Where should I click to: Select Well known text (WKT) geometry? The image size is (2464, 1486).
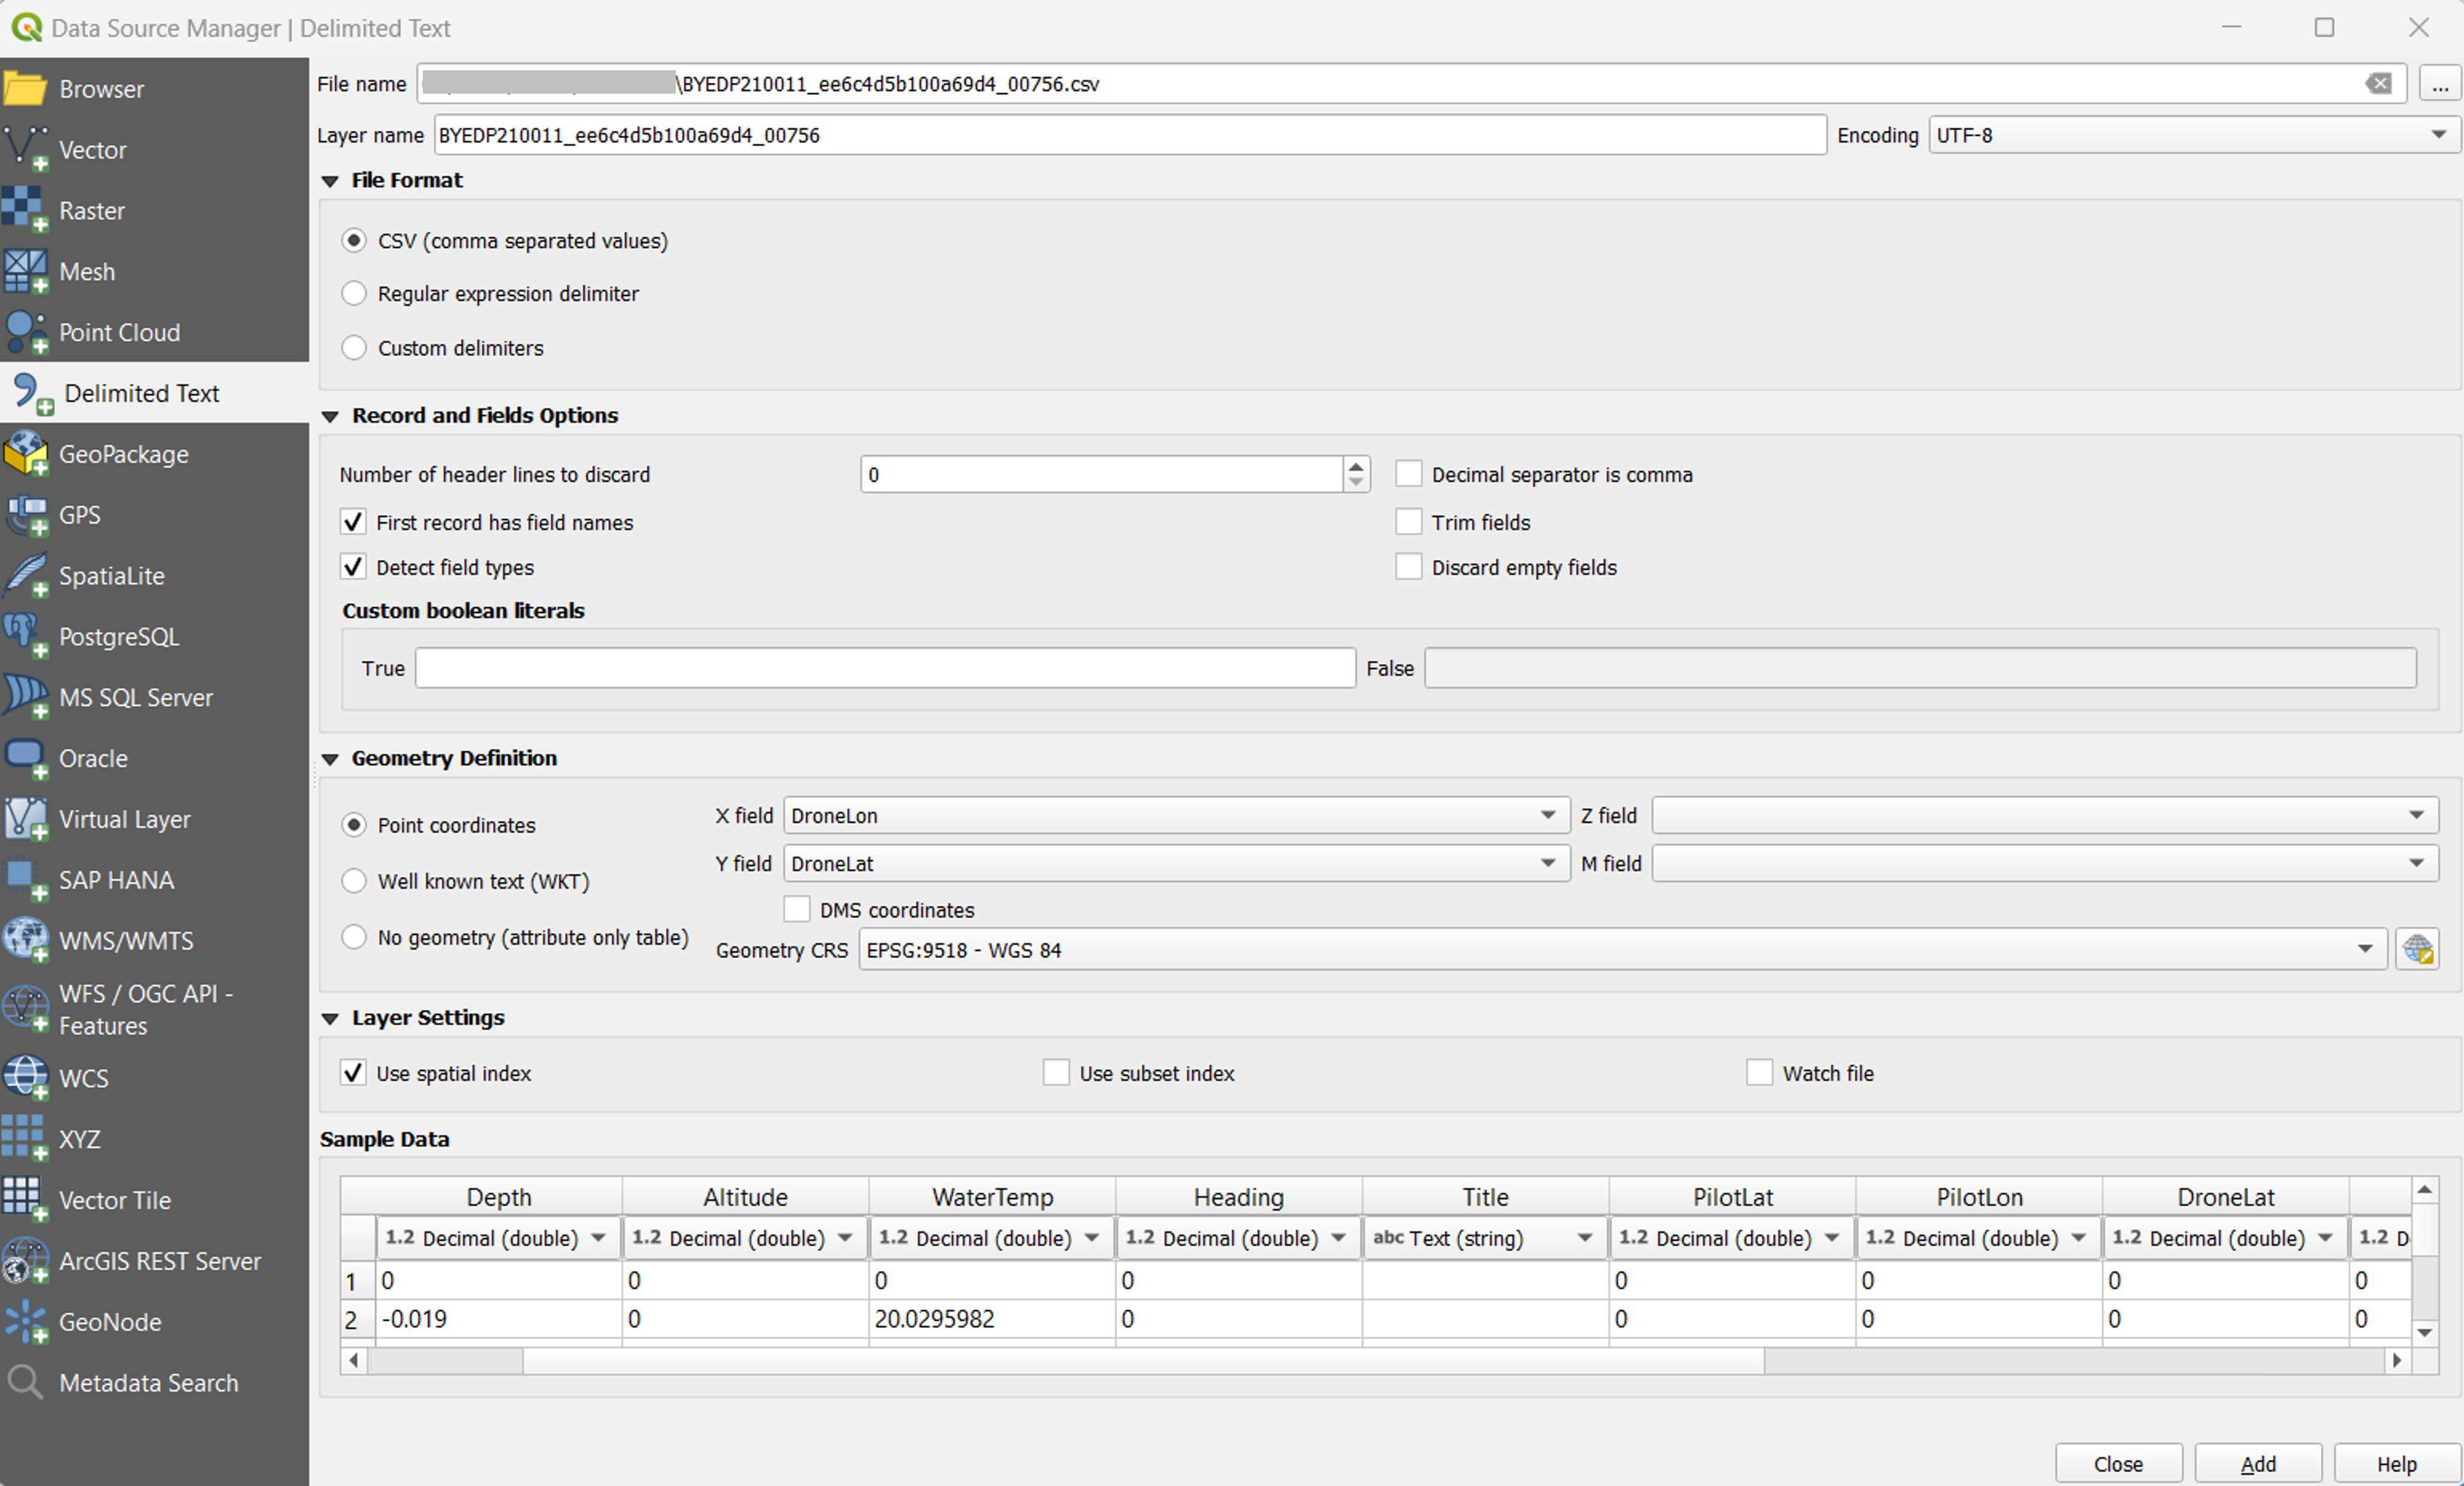(354, 880)
